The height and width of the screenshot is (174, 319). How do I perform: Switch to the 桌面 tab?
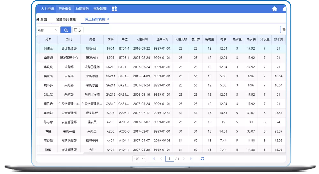42,19
